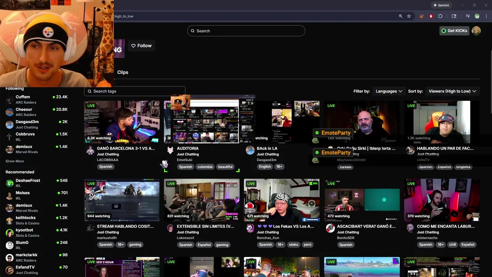492x277 pixels.
Task: Open the misternacho stream thumbnail
Action: pos(442,200)
